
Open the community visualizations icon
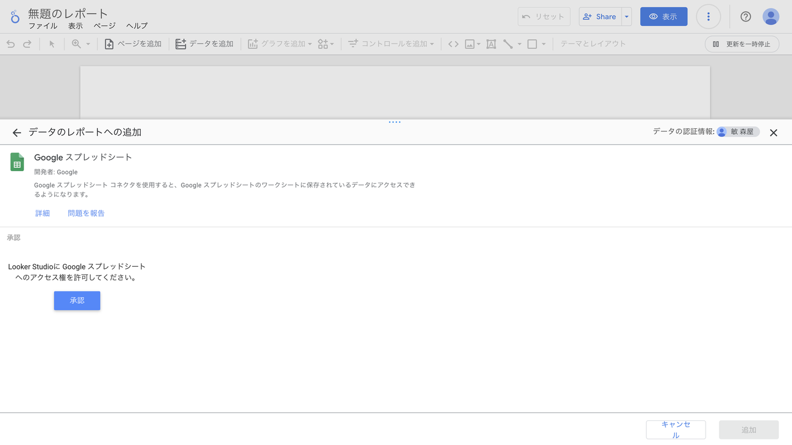click(323, 44)
